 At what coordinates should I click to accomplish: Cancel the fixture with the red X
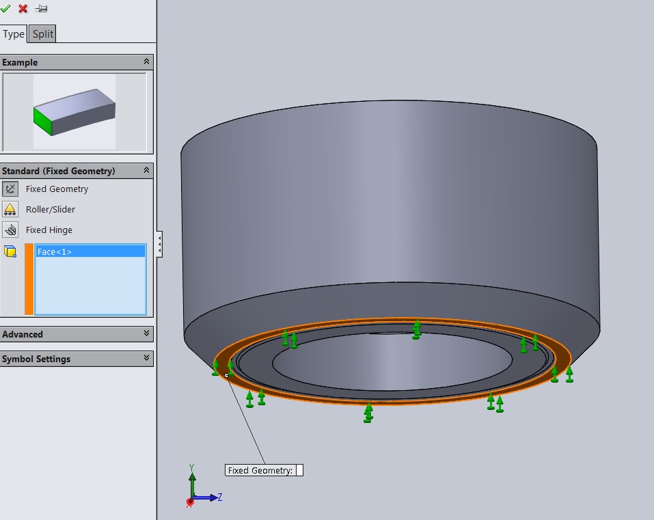pos(23,8)
